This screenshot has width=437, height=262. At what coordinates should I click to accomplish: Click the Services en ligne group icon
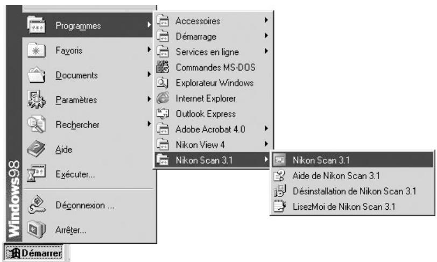point(163,52)
